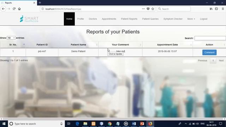Select the 'pid-447' patient ID cell
Image resolution: width=226 pixels, height=127 pixels.
tap(42, 51)
